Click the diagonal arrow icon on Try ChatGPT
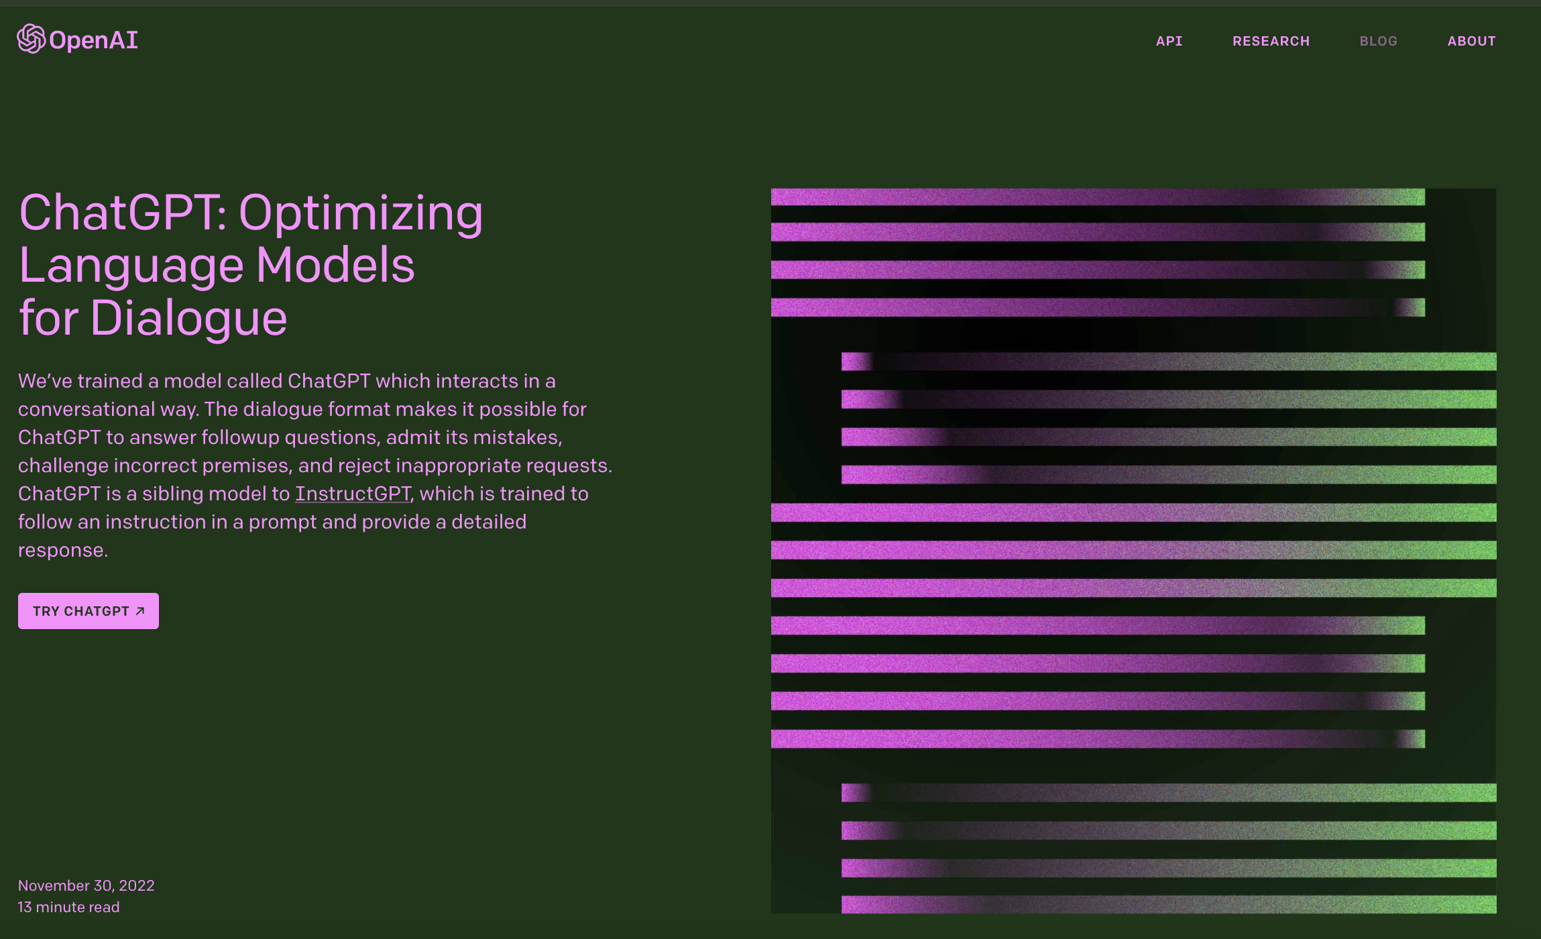 click(140, 611)
